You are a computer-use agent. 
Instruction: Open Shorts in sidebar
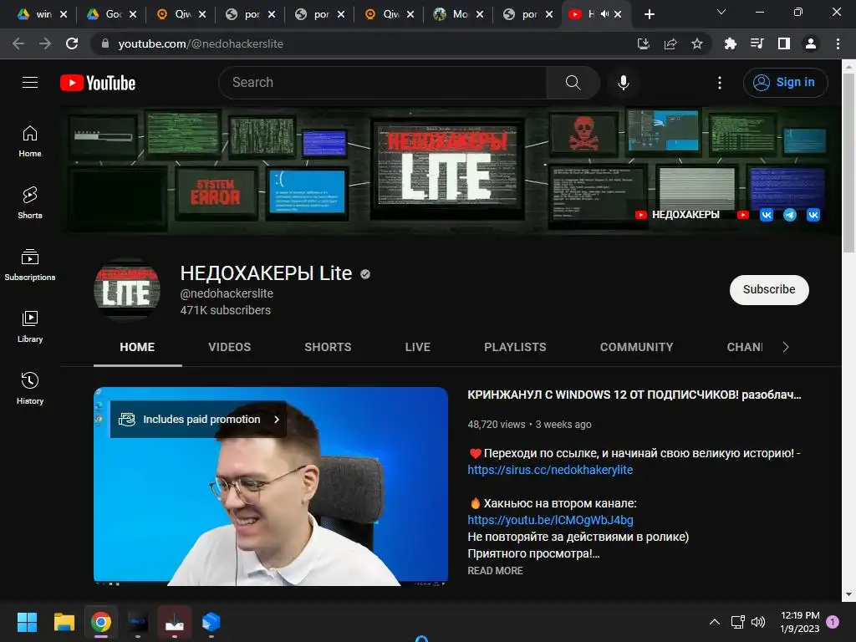tap(30, 202)
